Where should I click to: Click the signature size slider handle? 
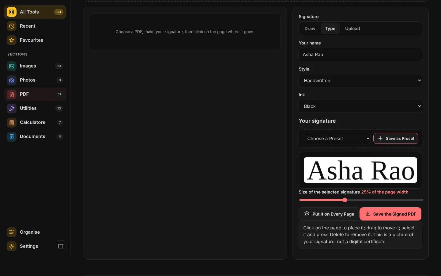(345, 200)
